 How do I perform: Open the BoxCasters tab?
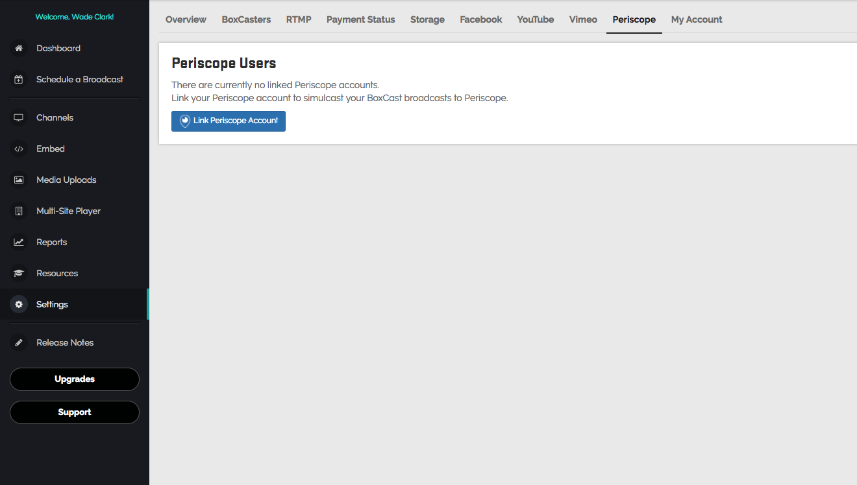click(246, 19)
